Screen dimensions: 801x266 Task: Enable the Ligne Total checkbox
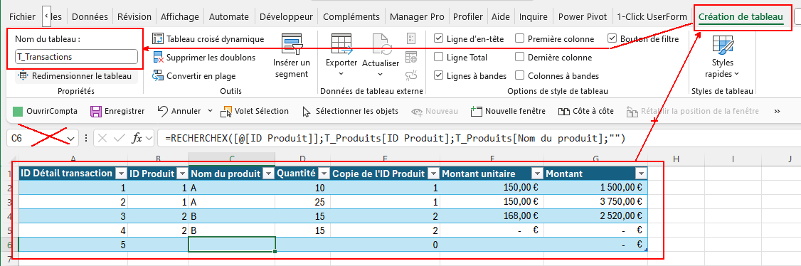pyautogui.click(x=438, y=57)
